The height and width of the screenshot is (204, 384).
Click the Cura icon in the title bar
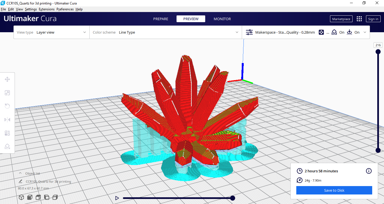(3, 3)
